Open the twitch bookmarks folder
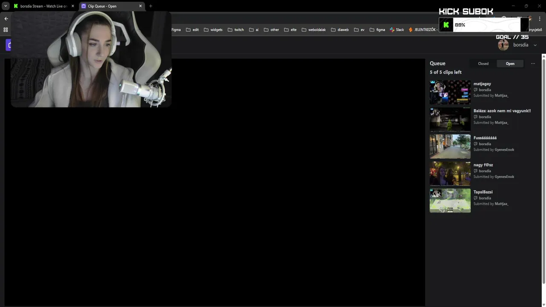The width and height of the screenshot is (546, 307). (x=236, y=30)
